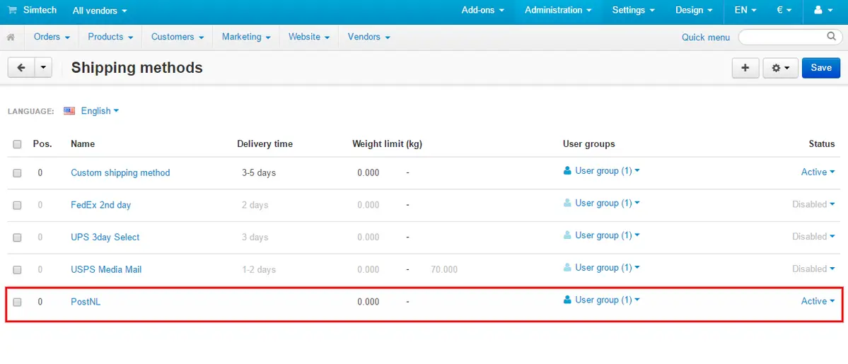Check the Custom shipping method checkbox

click(x=18, y=173)
